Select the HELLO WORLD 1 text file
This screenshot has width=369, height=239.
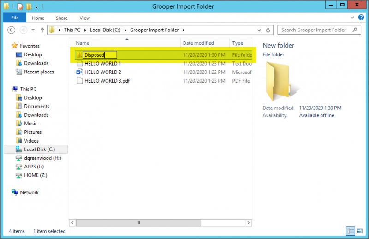102,64
